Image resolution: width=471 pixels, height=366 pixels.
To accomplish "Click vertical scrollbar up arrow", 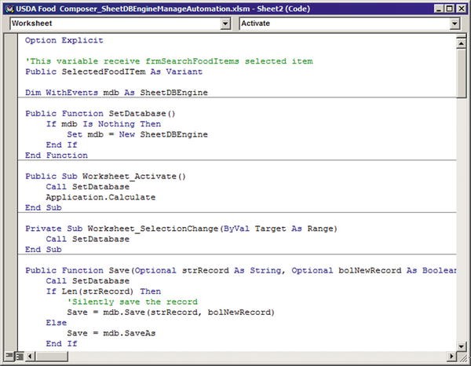I will (x=462, y=43).
